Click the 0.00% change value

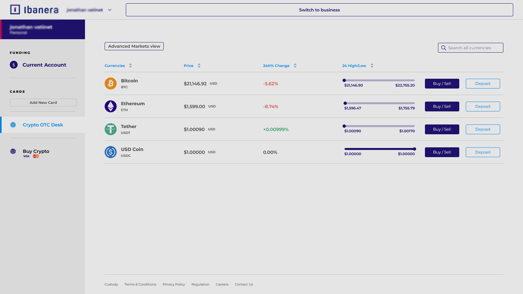point(270,152)
